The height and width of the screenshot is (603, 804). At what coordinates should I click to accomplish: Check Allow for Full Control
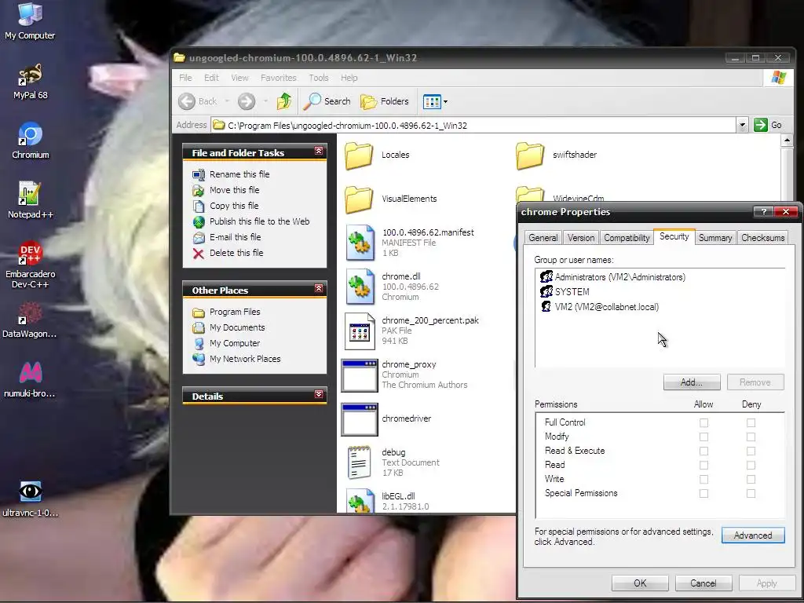[x=703, y=423]
